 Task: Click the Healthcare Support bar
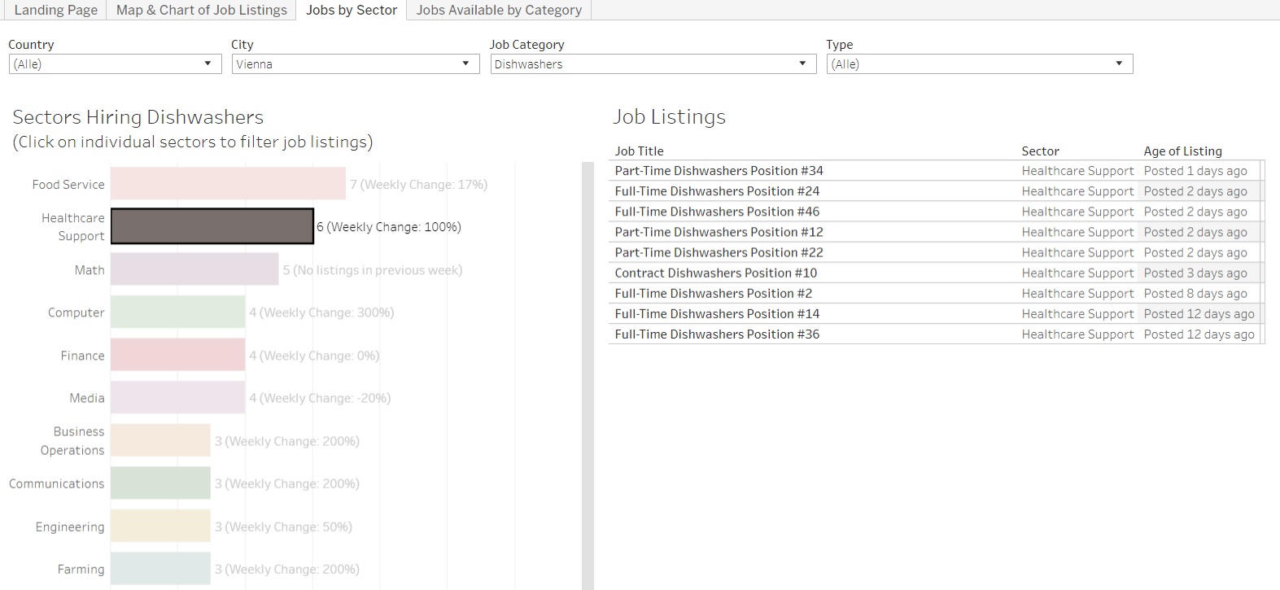(212, 226)
